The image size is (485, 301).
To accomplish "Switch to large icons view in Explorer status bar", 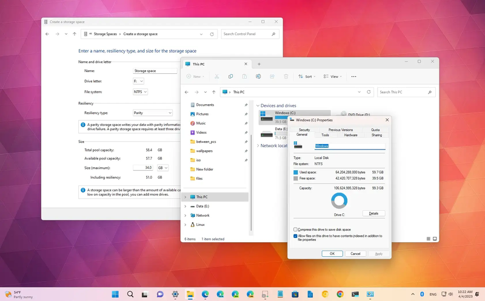I will (435, 239).
